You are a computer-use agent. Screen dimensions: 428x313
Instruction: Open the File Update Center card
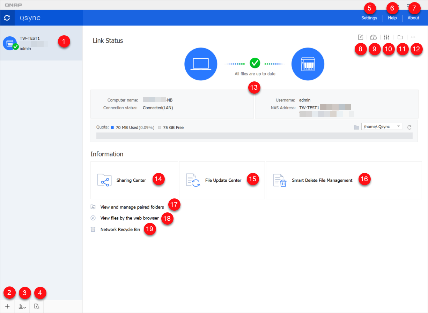(x=222, y=180)
